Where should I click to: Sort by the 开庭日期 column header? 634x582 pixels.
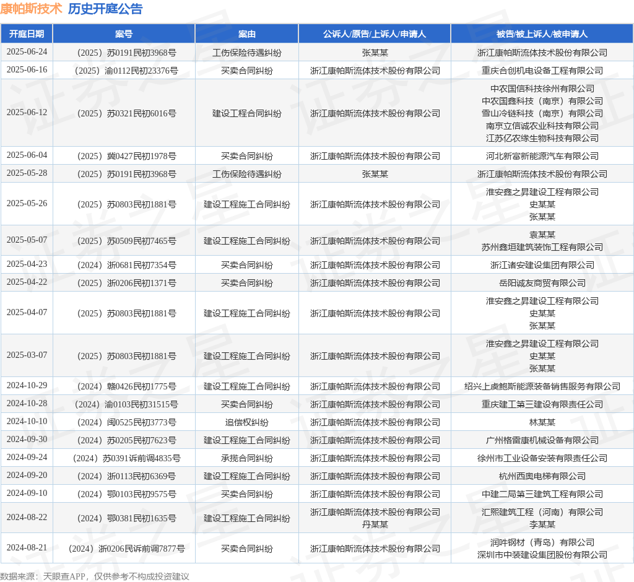[x=27, y=34]
